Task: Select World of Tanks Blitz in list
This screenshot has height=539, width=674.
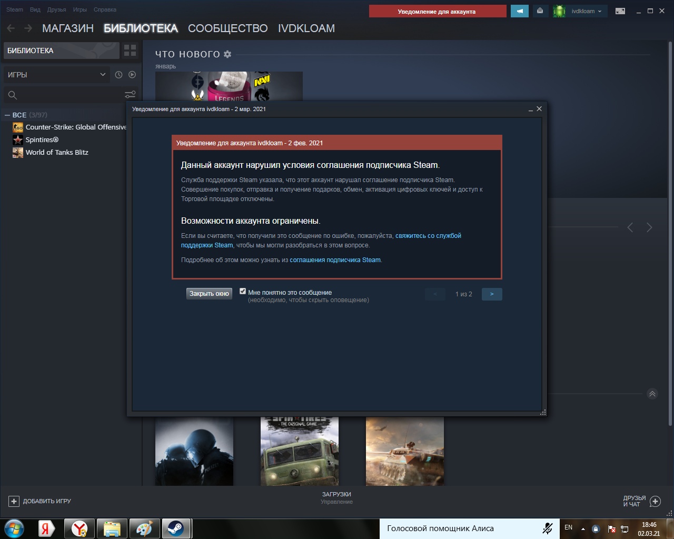Action: (57, 153)
